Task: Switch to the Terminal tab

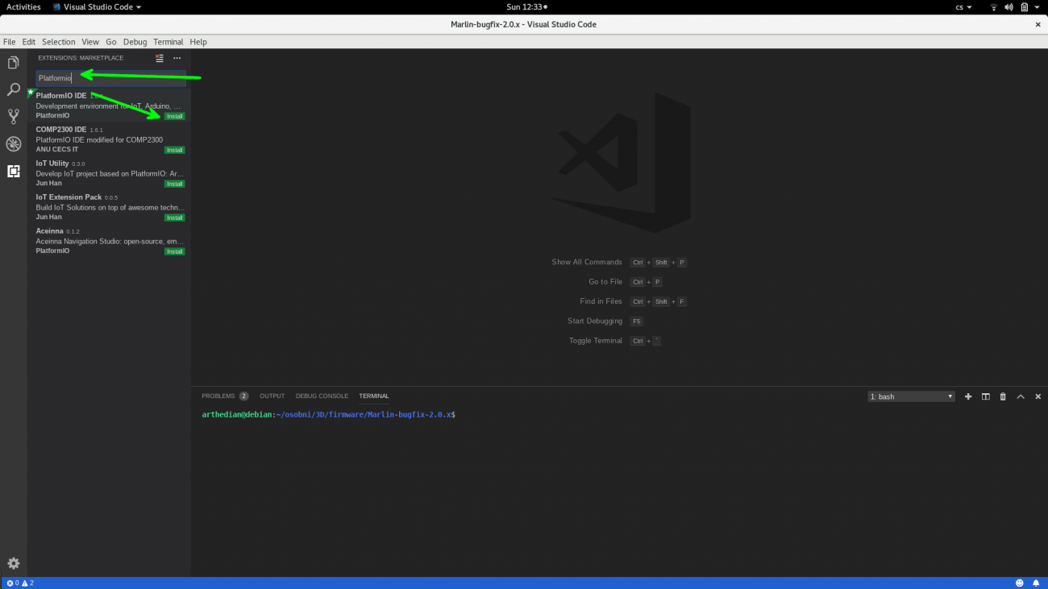Action: coord(374,396)
